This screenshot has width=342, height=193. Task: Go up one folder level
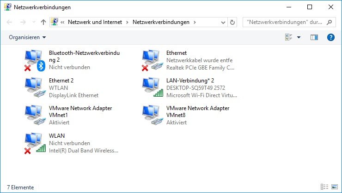click(x=43, y=22)
